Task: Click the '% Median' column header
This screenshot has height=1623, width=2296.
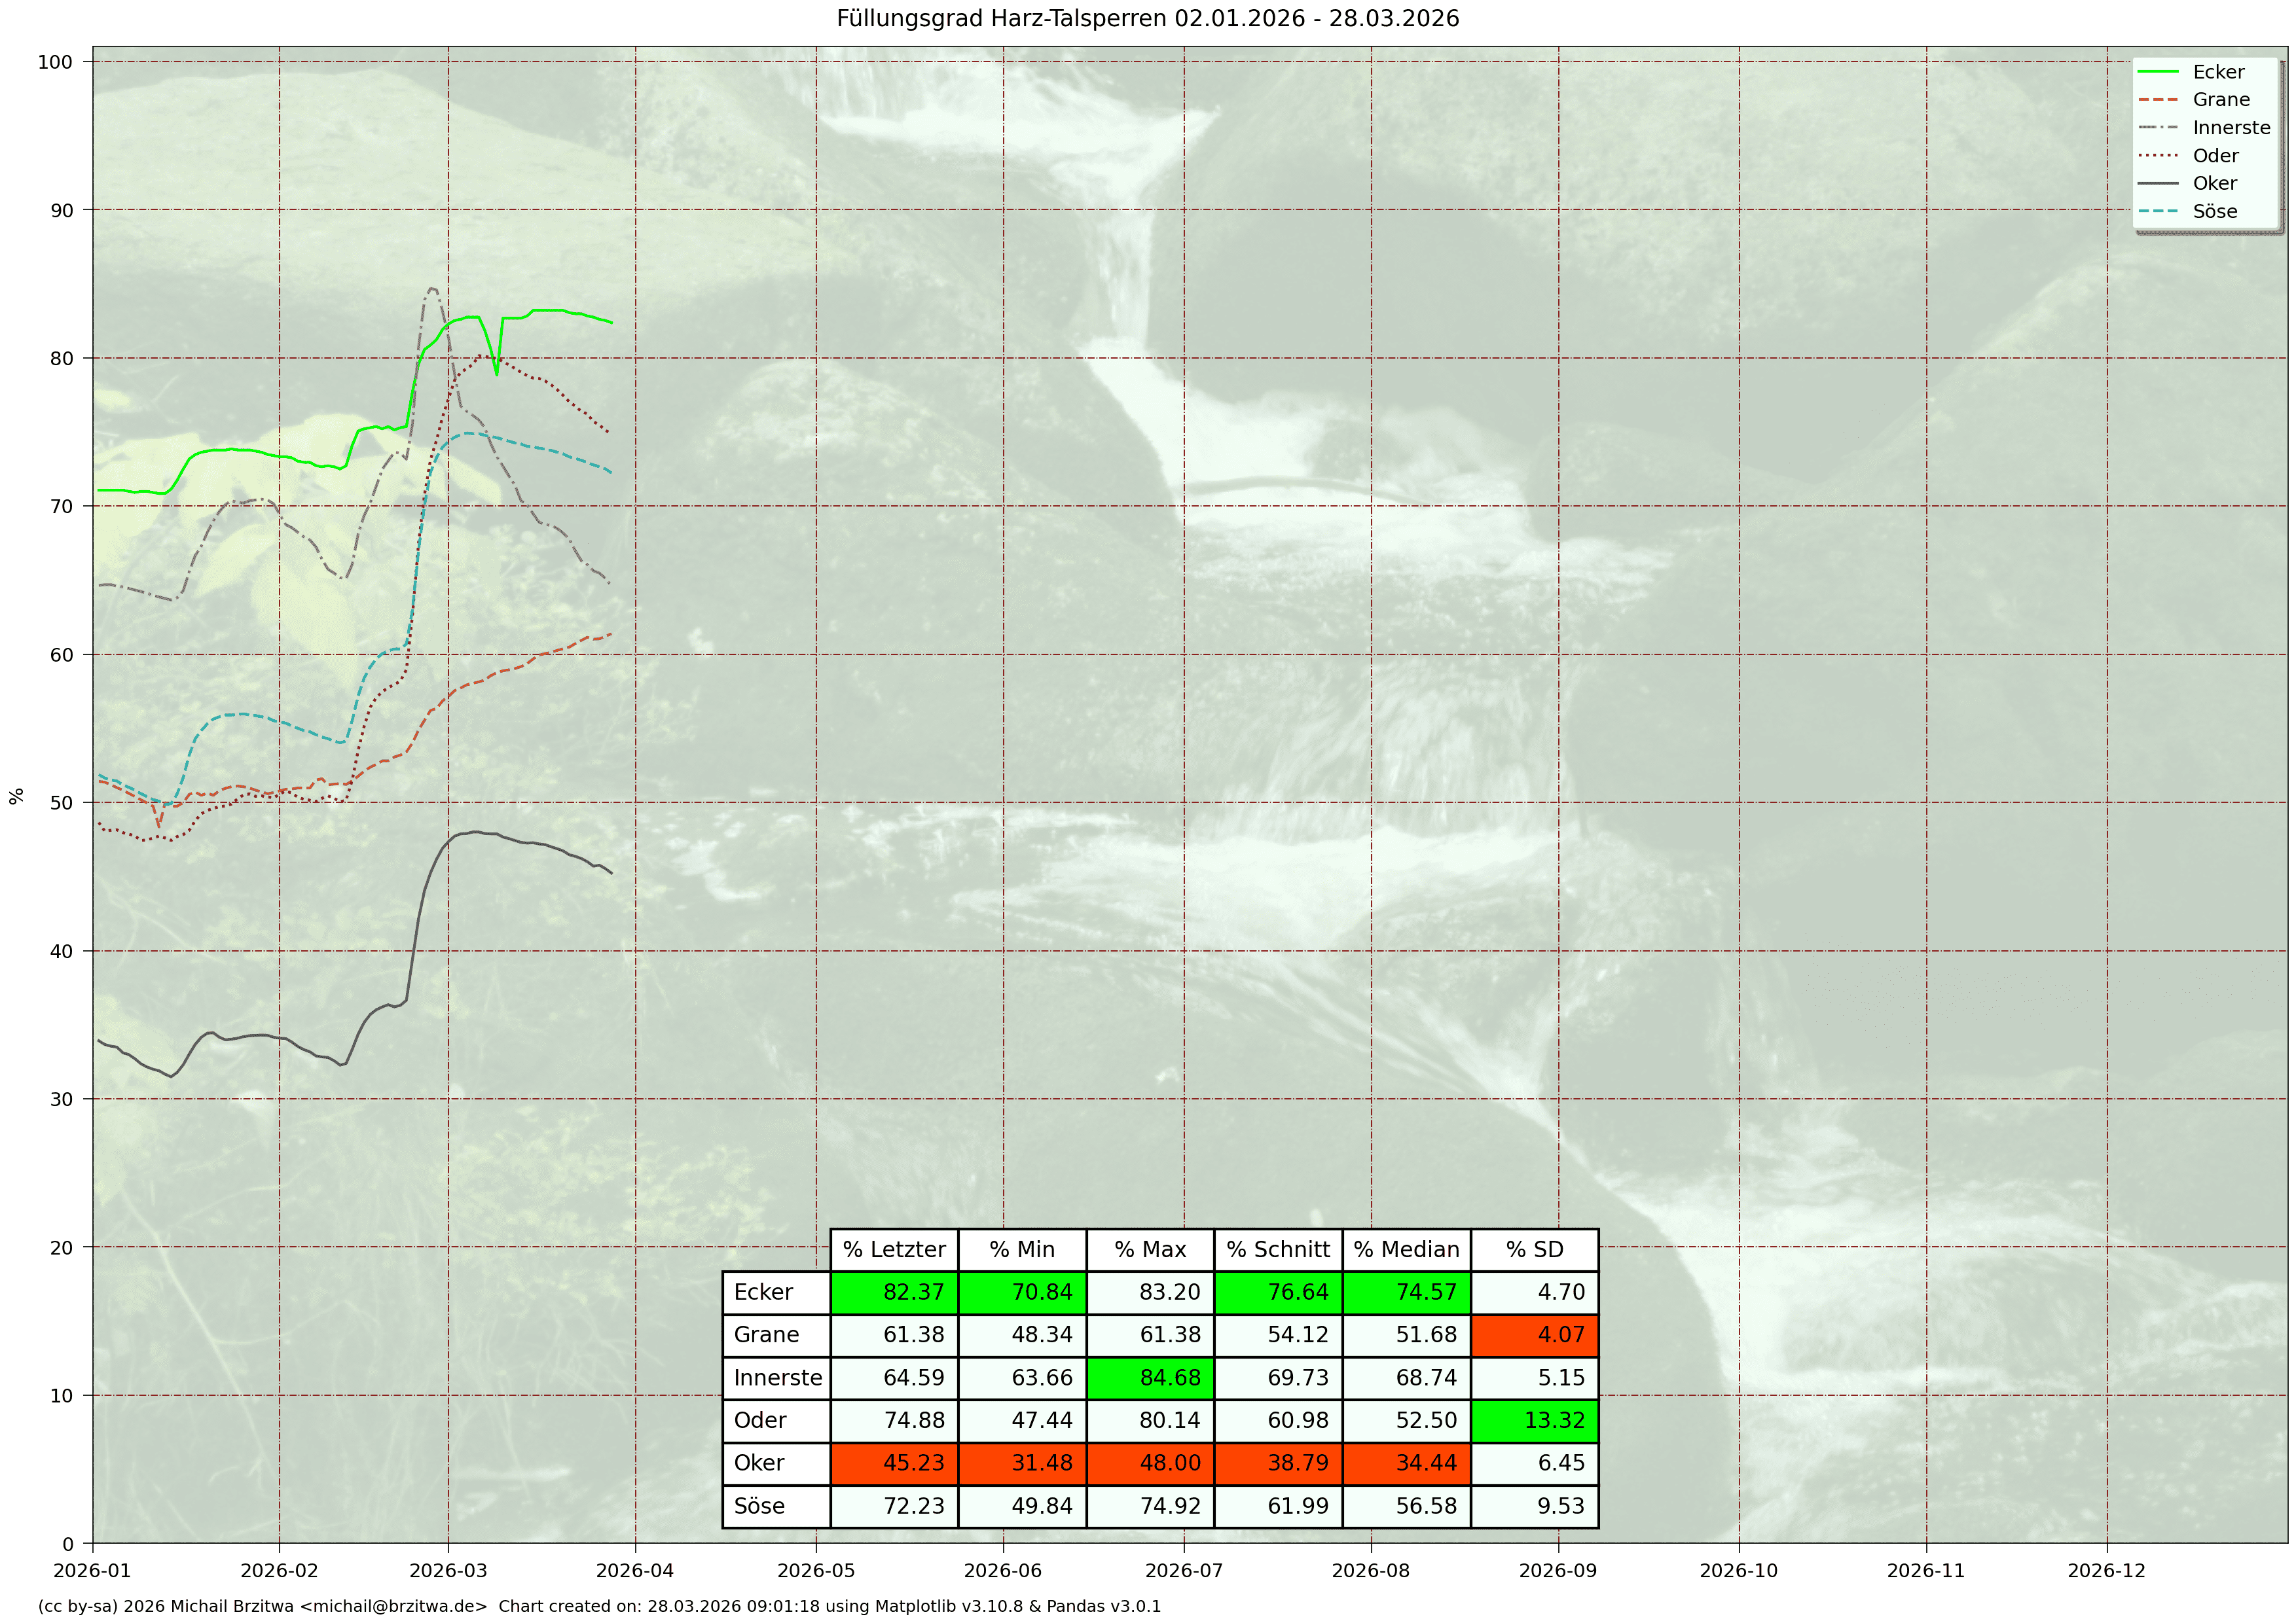Action: tap(1406, 1249)
